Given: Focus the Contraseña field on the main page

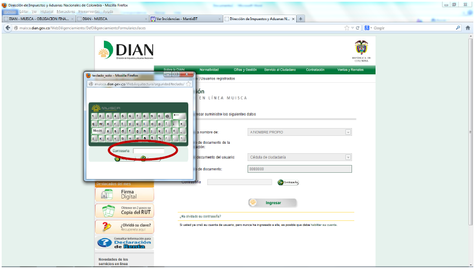Looking at the screenshot, I should click(x=240, y=182).
